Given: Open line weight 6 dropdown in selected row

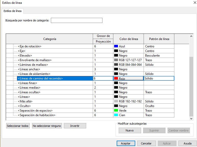Looking at the screenshot, I should click(103, 78).
